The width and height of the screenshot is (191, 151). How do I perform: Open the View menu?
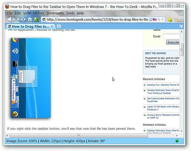tap(27, 13)
